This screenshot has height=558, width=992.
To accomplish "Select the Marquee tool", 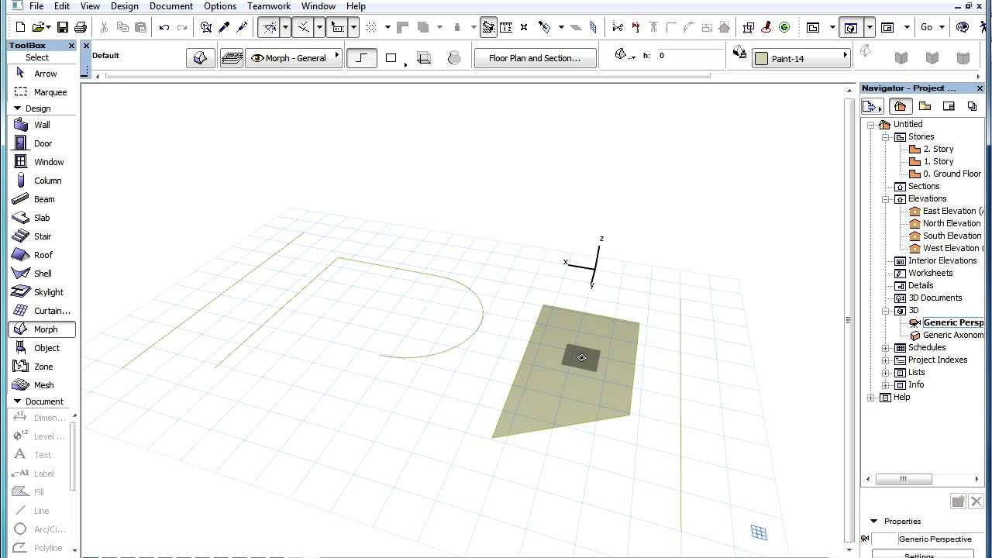I will coord(43,92).
